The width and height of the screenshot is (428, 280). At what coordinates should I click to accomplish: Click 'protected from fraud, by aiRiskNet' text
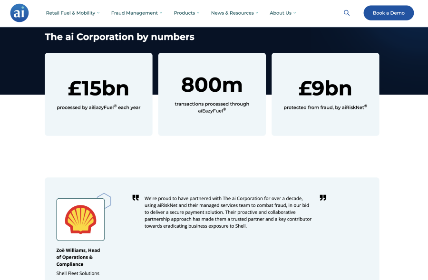(x=325, y=107)
